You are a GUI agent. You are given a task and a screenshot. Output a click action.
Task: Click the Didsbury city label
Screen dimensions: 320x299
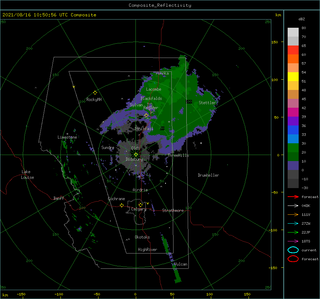click(134, 159)
